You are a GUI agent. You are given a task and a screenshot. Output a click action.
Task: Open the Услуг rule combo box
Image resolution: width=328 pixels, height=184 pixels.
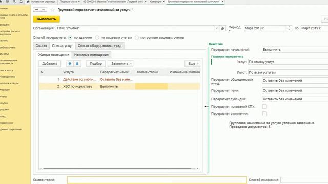tap(288, 62)
